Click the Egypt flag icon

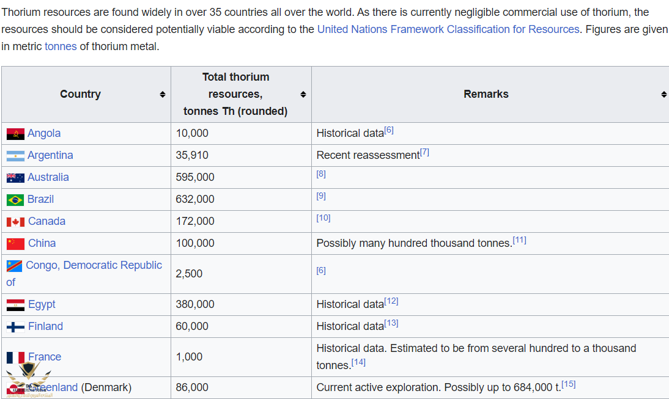pyautogui.click(x=15, y=305)
